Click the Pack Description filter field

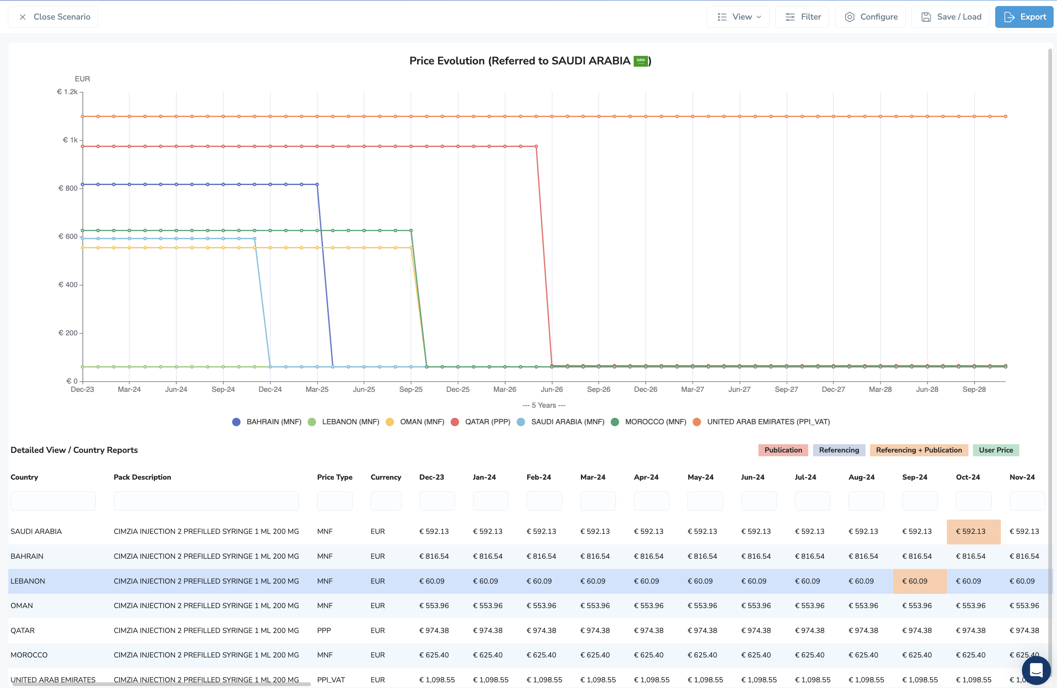click(x=206, y=501)
